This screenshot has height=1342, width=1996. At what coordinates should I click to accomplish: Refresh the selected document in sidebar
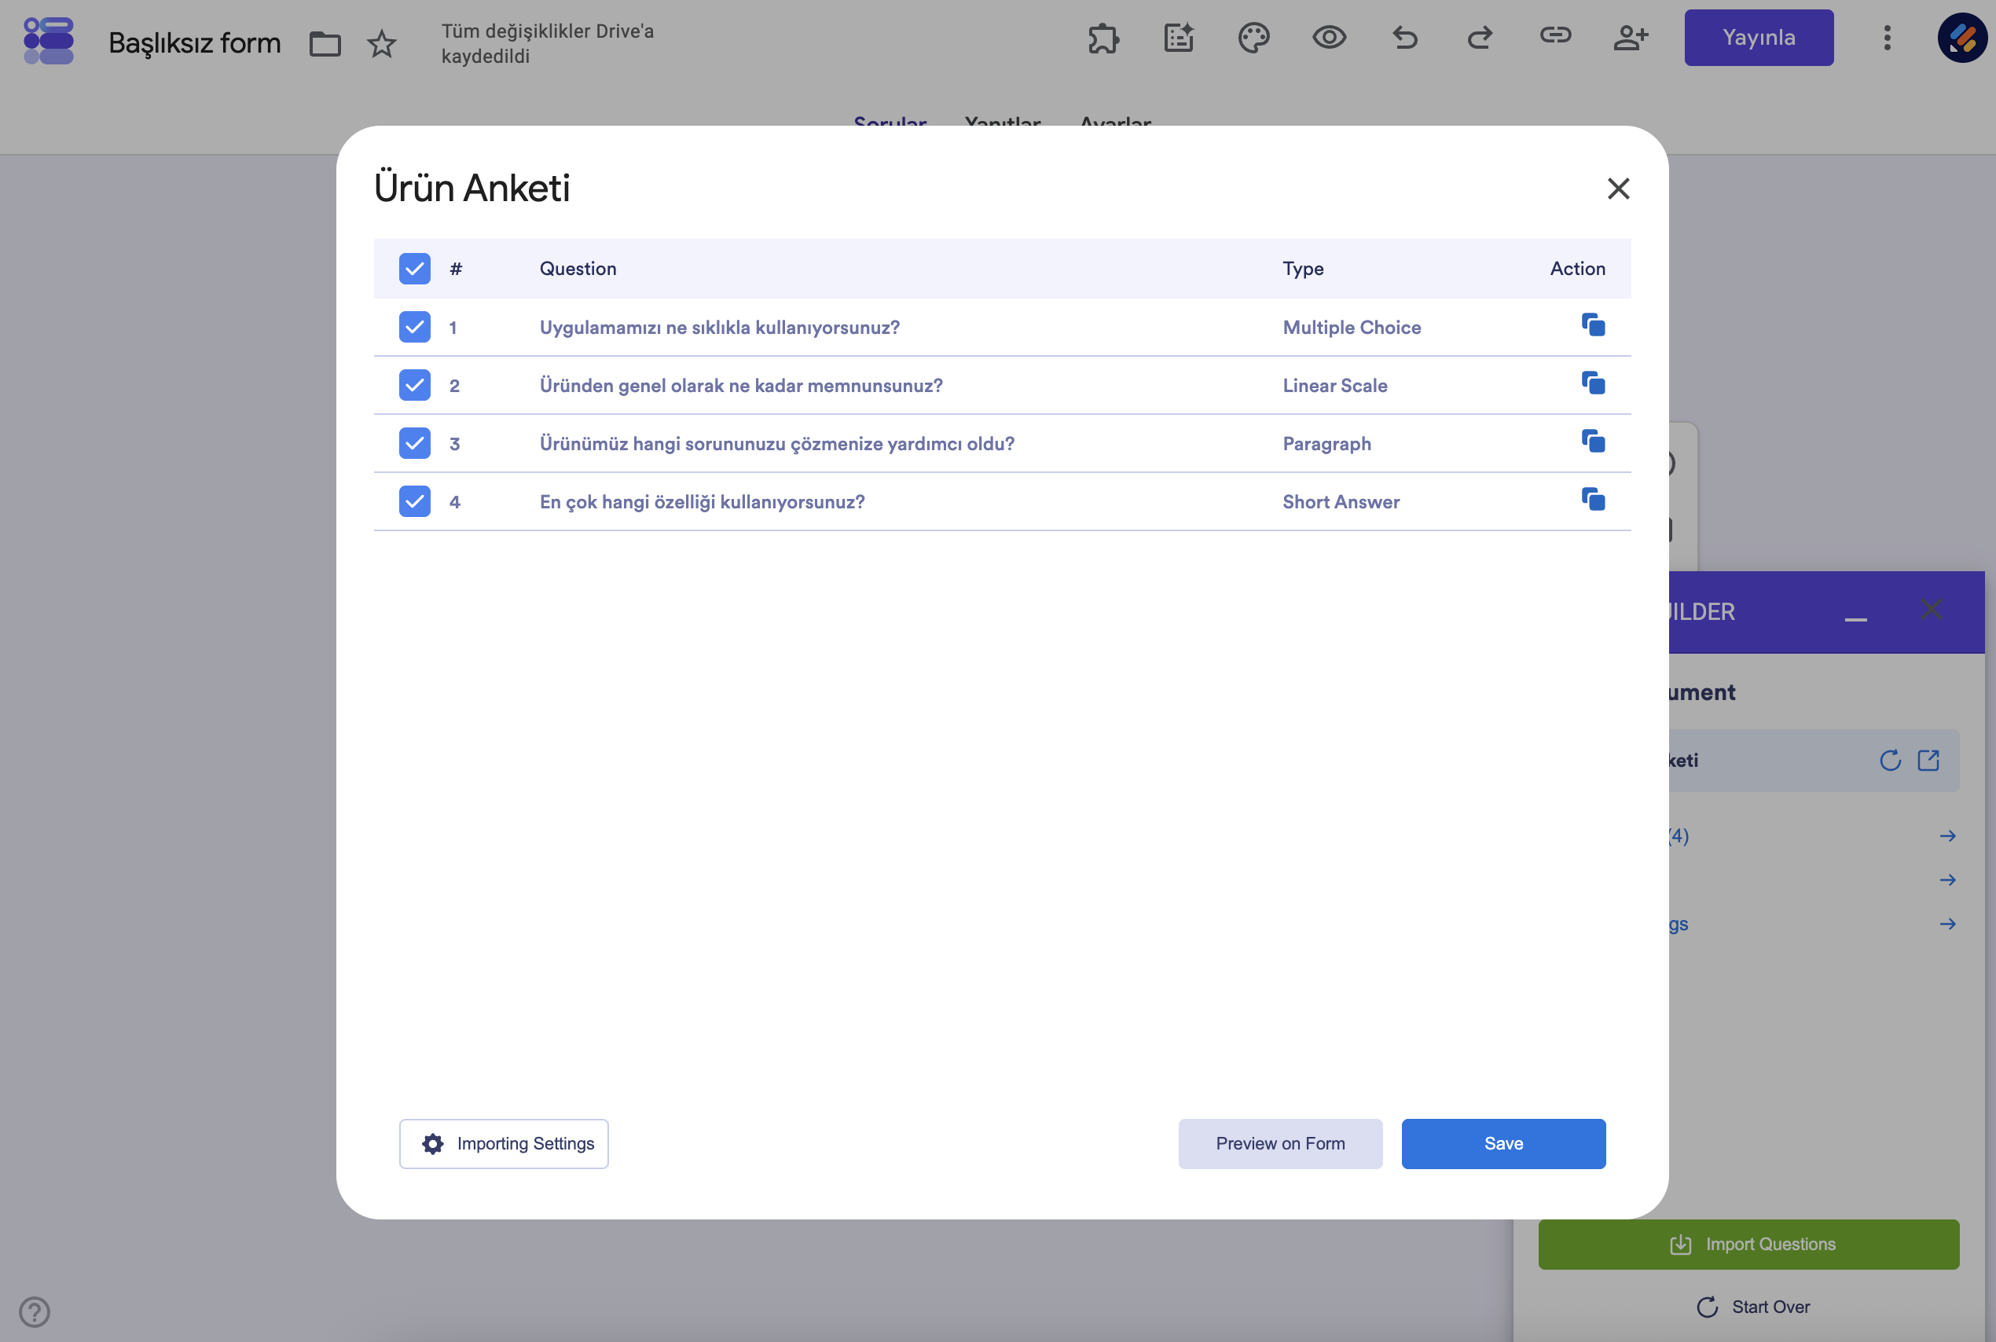pyautogui.click(x=1890, y=760)
